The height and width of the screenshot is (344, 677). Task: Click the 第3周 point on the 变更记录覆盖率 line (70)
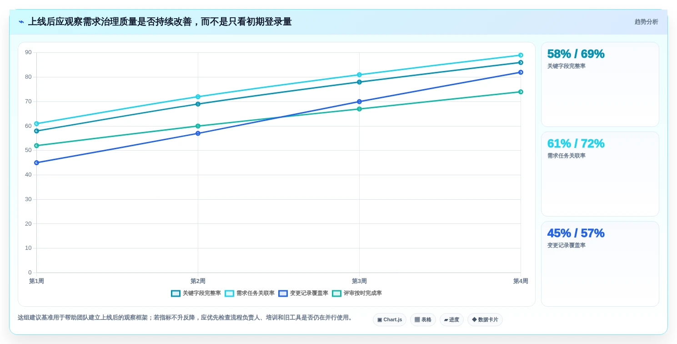(359, 101)
